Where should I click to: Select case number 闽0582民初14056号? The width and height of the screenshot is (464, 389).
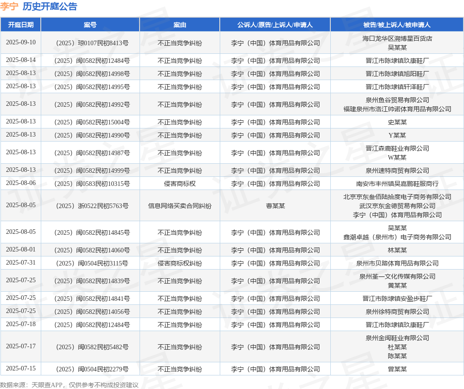pos(92,312)
